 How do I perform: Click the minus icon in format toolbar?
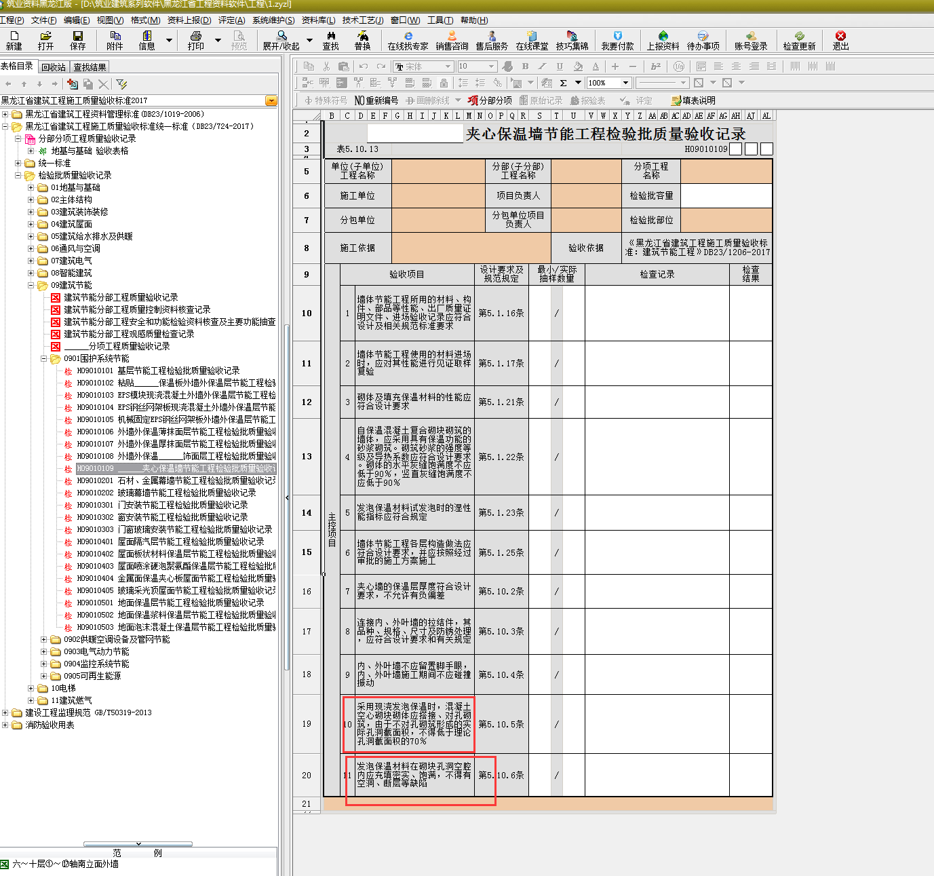tap(633, 66)
